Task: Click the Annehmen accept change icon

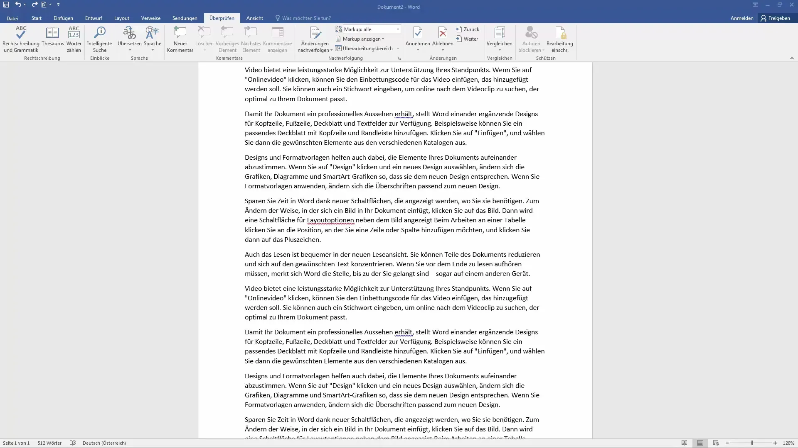Action: point(418,33)
